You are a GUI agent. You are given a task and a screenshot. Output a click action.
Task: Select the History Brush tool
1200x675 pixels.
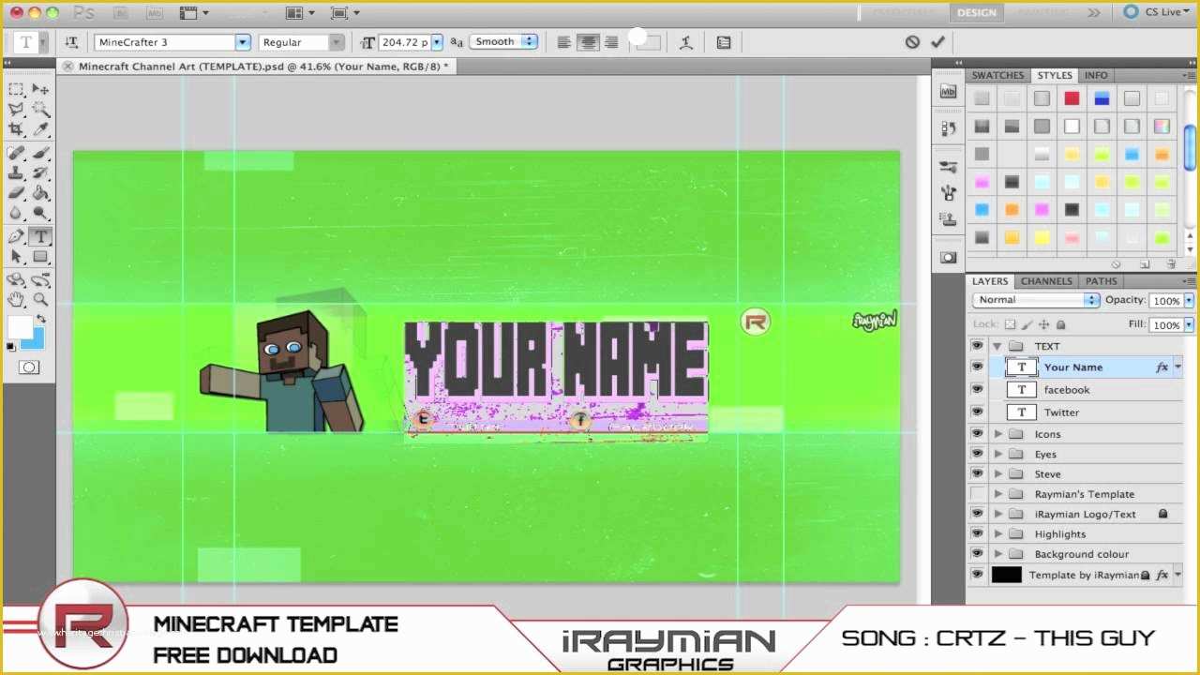coord(40,173)
